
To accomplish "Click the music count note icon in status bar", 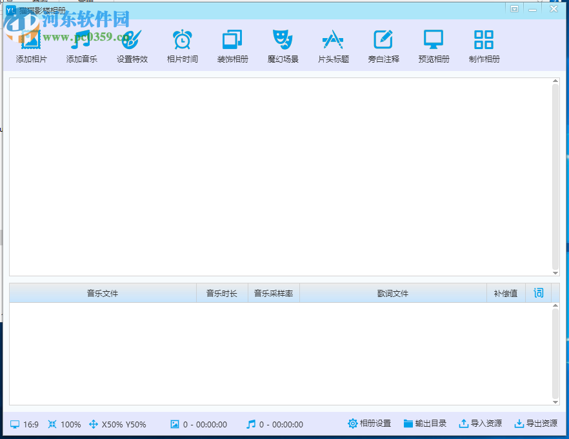I will click(251, 424).
